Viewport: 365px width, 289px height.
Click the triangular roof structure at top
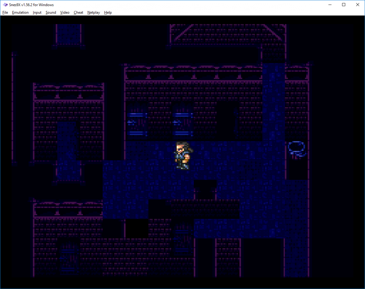(x=228, y=33)
